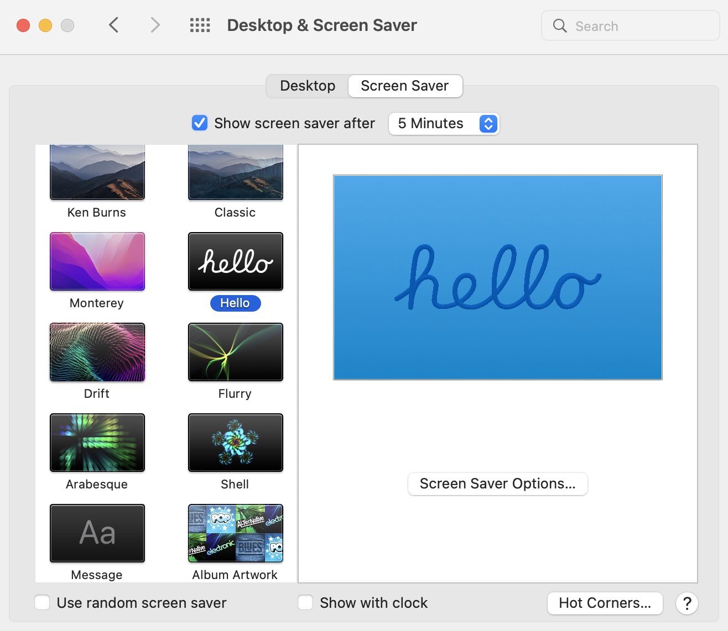Select the Monterey screen saver icon
Viewport: 728px width, 631px height.
97,261
